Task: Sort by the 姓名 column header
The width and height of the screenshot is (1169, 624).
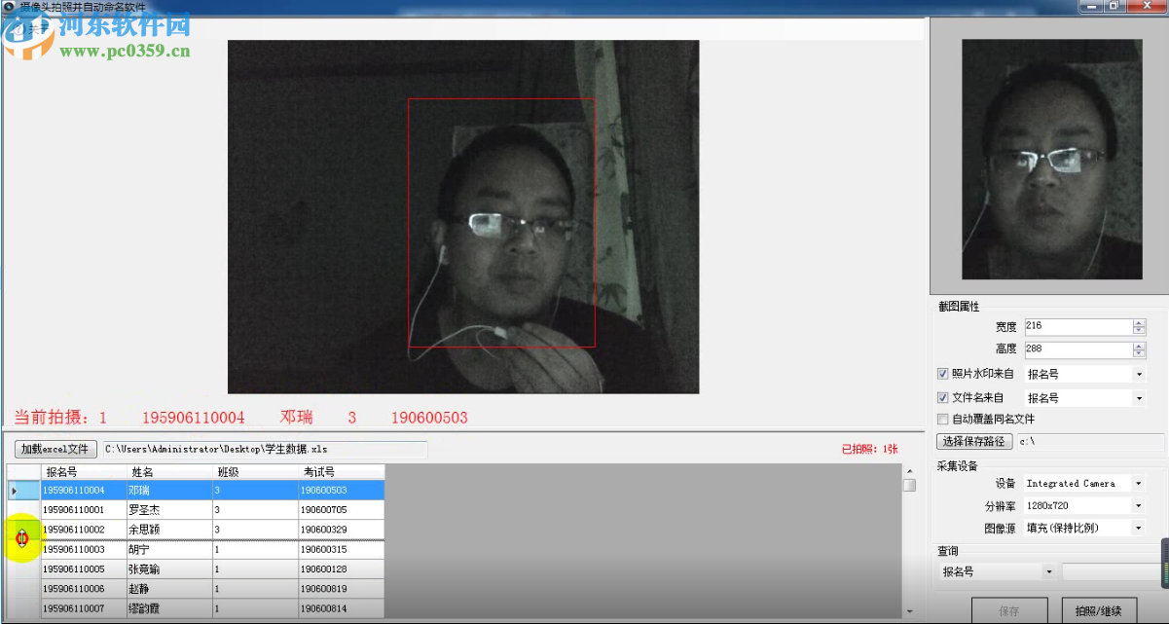Action: pyautogui.click(x=170, y=472)
